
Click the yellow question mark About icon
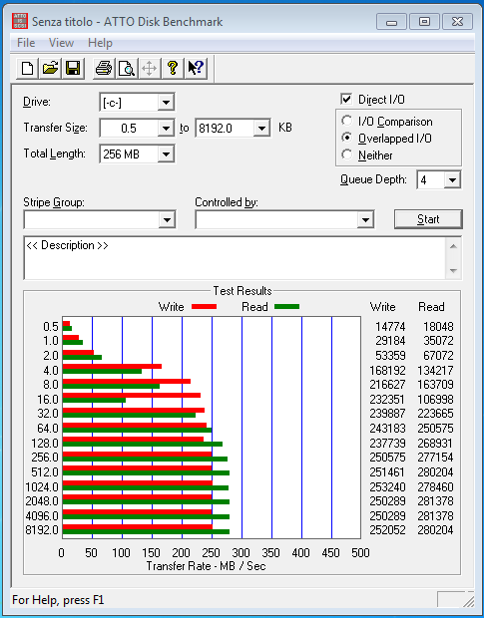[x=173, y=69]
